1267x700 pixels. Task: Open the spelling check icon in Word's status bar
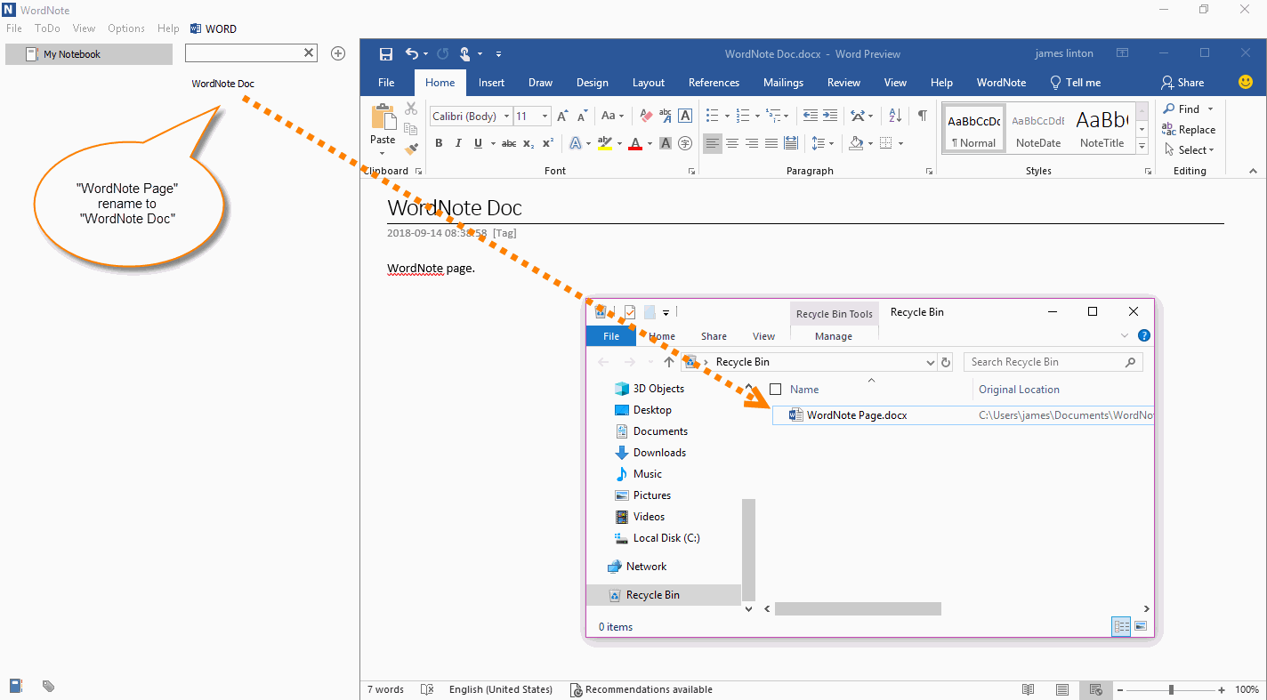[427, 689]
